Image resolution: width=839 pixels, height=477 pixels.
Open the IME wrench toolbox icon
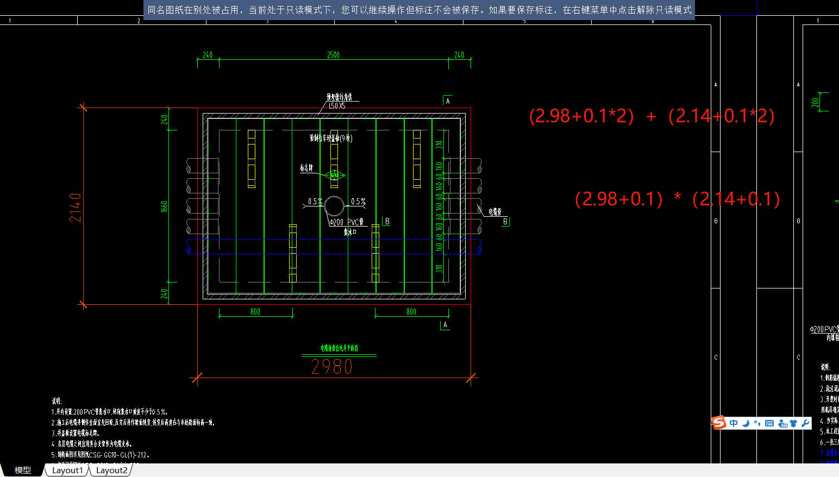pos(805,423)
